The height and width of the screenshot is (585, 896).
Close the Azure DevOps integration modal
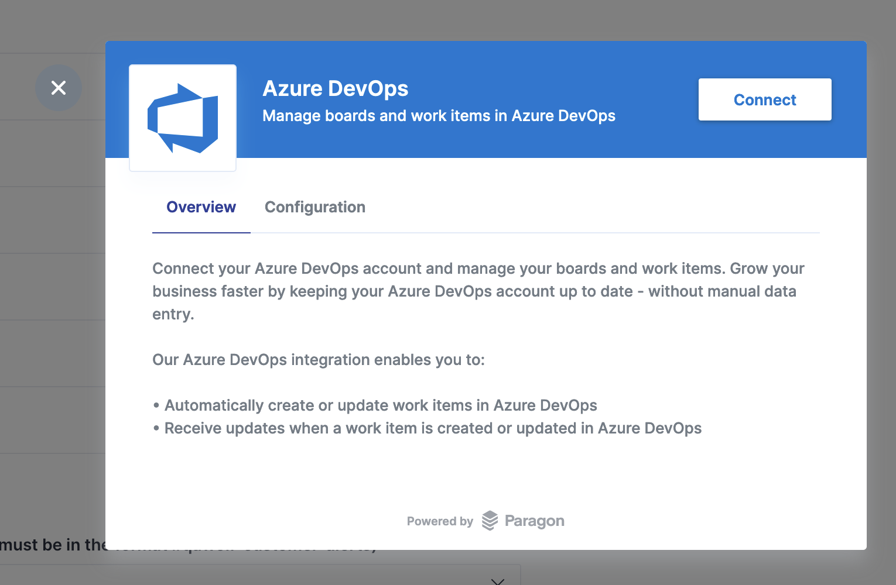[x=59, y=88]
